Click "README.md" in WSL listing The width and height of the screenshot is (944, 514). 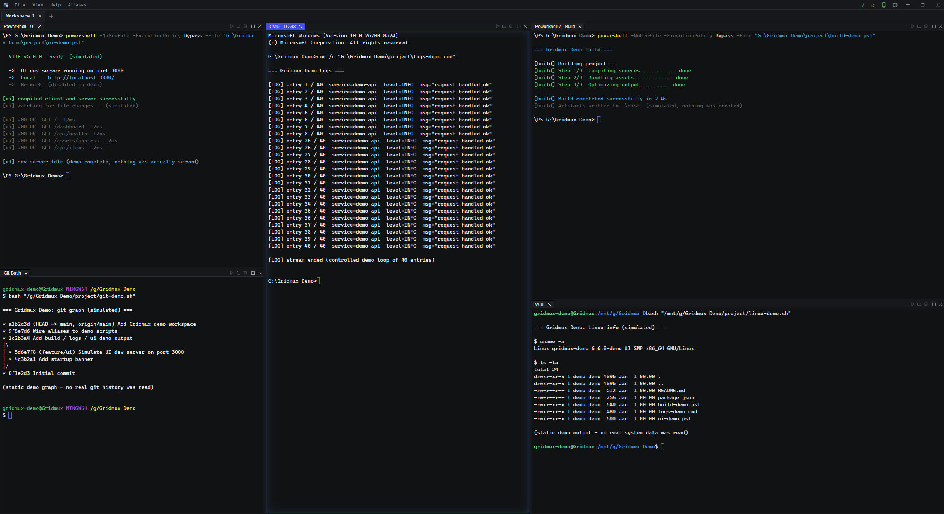(671, 391)
